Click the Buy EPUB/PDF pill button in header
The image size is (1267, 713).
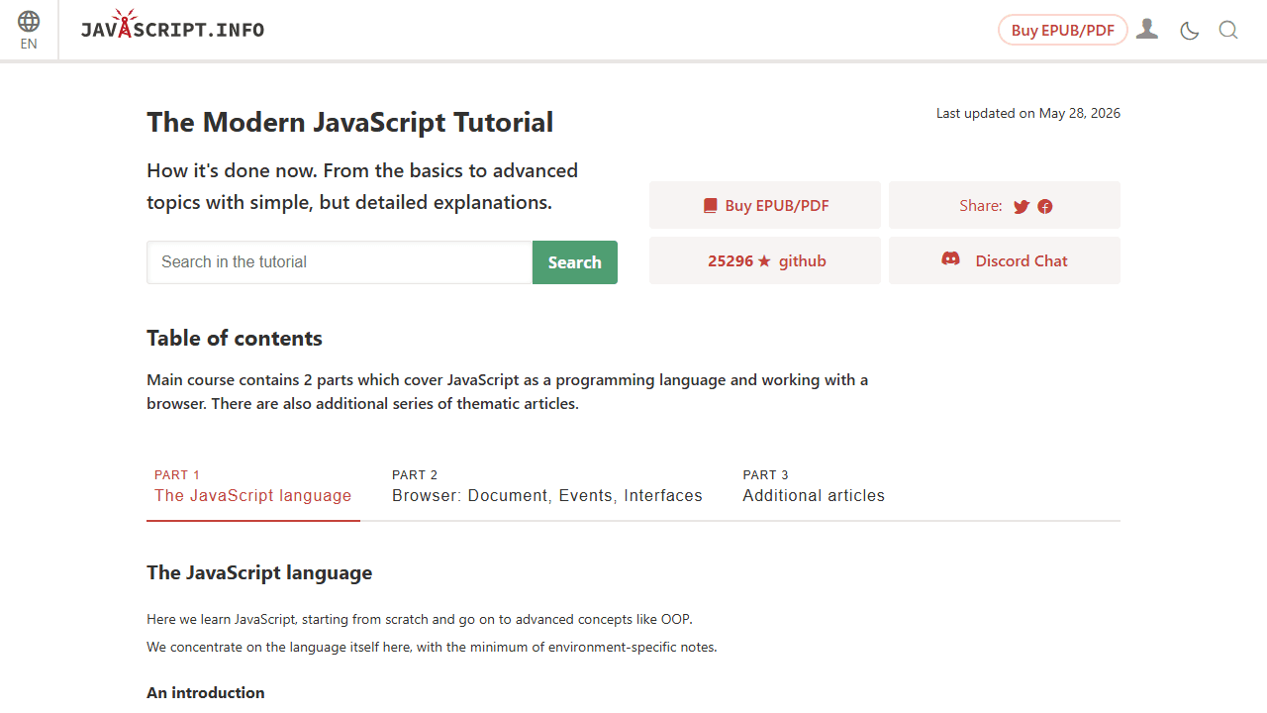point(1063,30)
